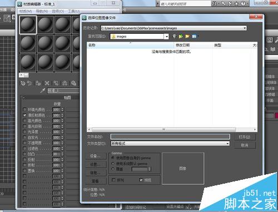Viewport: 278px width, 212px height.
Task: Click the Get Material icon in Material Editor
Action: click(x=23, y=83)
